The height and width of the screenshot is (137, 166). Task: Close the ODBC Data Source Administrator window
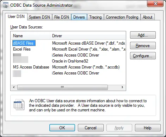[x=155, y=4]
